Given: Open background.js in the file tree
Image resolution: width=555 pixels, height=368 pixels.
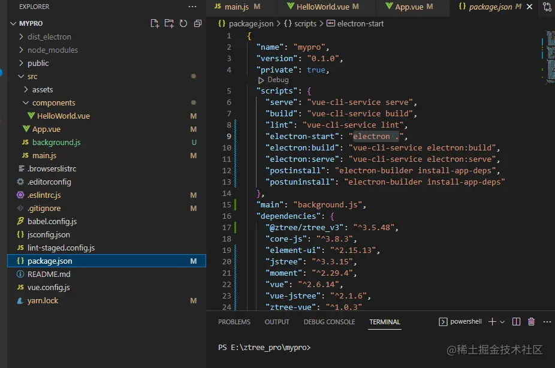Looking at the screenshot, I should pos(56,142).
